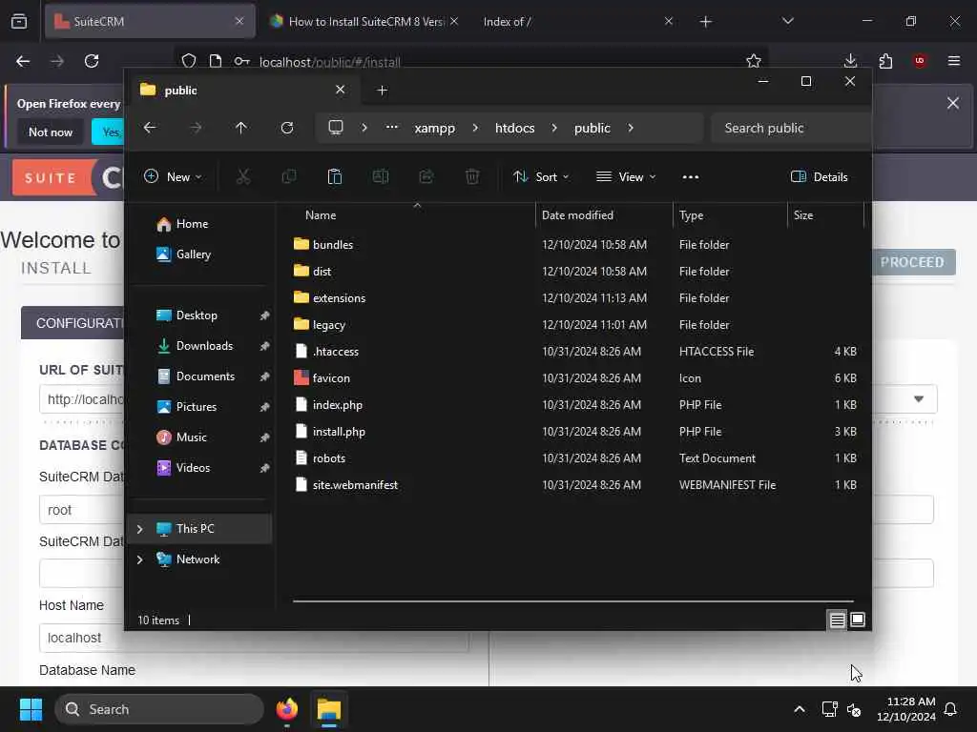Open hidden breadcrumb ellipsis in address bar
This screenshot has height=732, width=977.
click(x=391, y=128)
